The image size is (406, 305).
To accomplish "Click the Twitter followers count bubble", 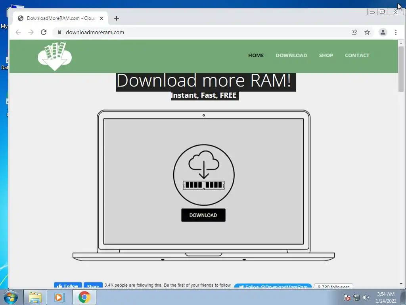I will click(333, 286).
